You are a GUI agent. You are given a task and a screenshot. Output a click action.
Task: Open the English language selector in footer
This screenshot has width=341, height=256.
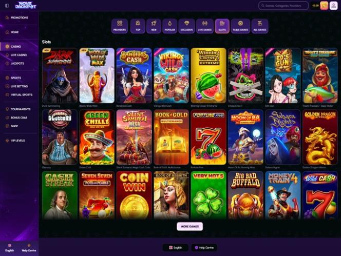click(176, 247)
